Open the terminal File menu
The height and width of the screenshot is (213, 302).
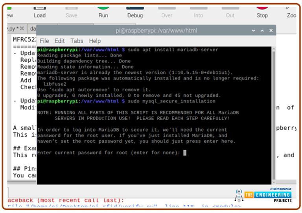pyautogui.click(x=44, y=41)
